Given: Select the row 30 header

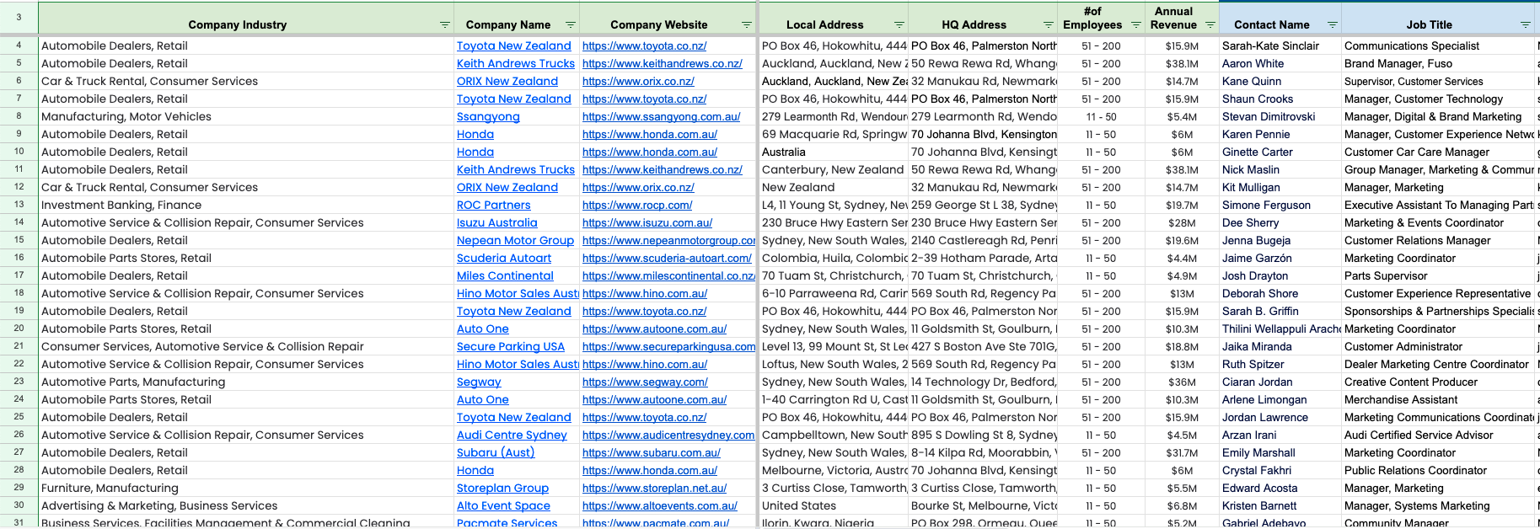Looking at the screenshot, I should 19,505.
